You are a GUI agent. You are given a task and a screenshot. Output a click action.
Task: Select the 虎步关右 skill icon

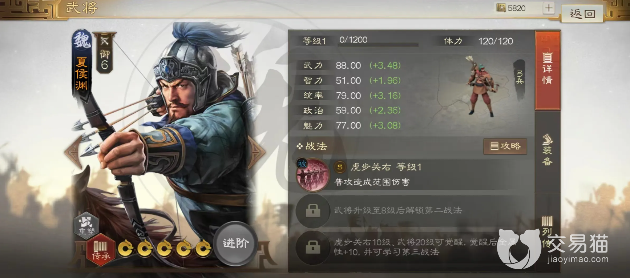313,175
